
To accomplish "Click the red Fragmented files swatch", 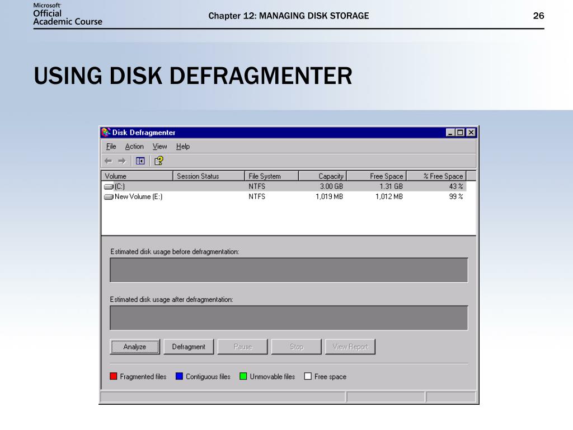I will tap(113, 376).
